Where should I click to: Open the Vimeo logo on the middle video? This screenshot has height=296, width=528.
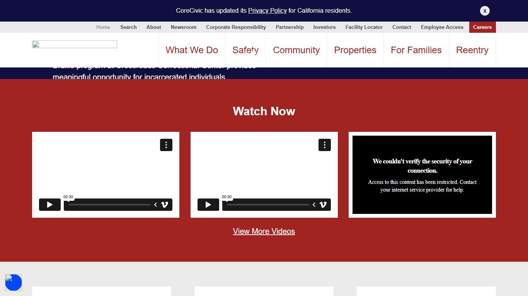[323, 205]
